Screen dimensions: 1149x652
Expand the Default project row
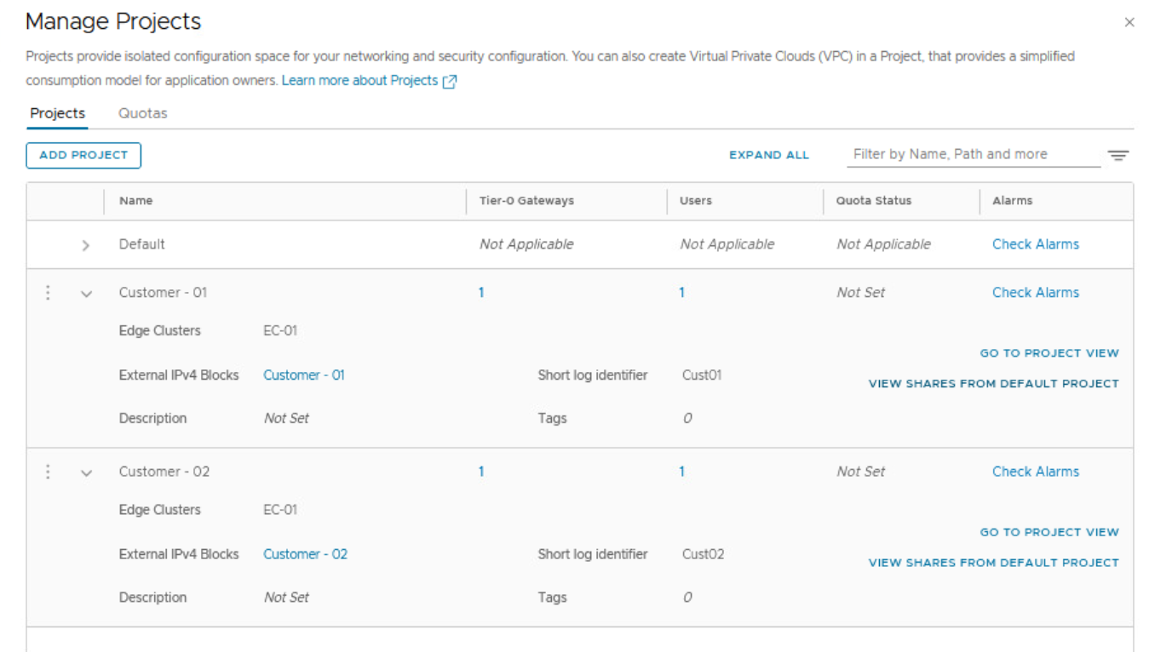coord(85,245)
